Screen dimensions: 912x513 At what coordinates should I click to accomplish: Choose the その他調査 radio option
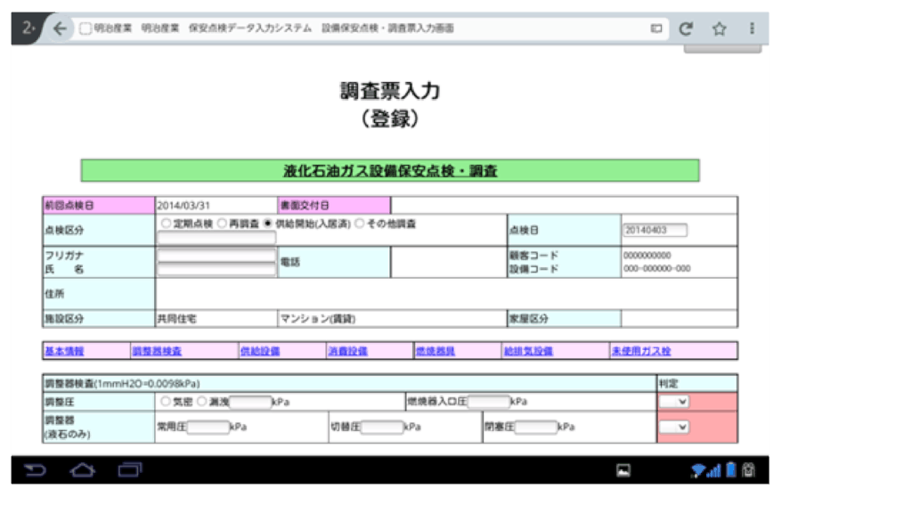360,224
